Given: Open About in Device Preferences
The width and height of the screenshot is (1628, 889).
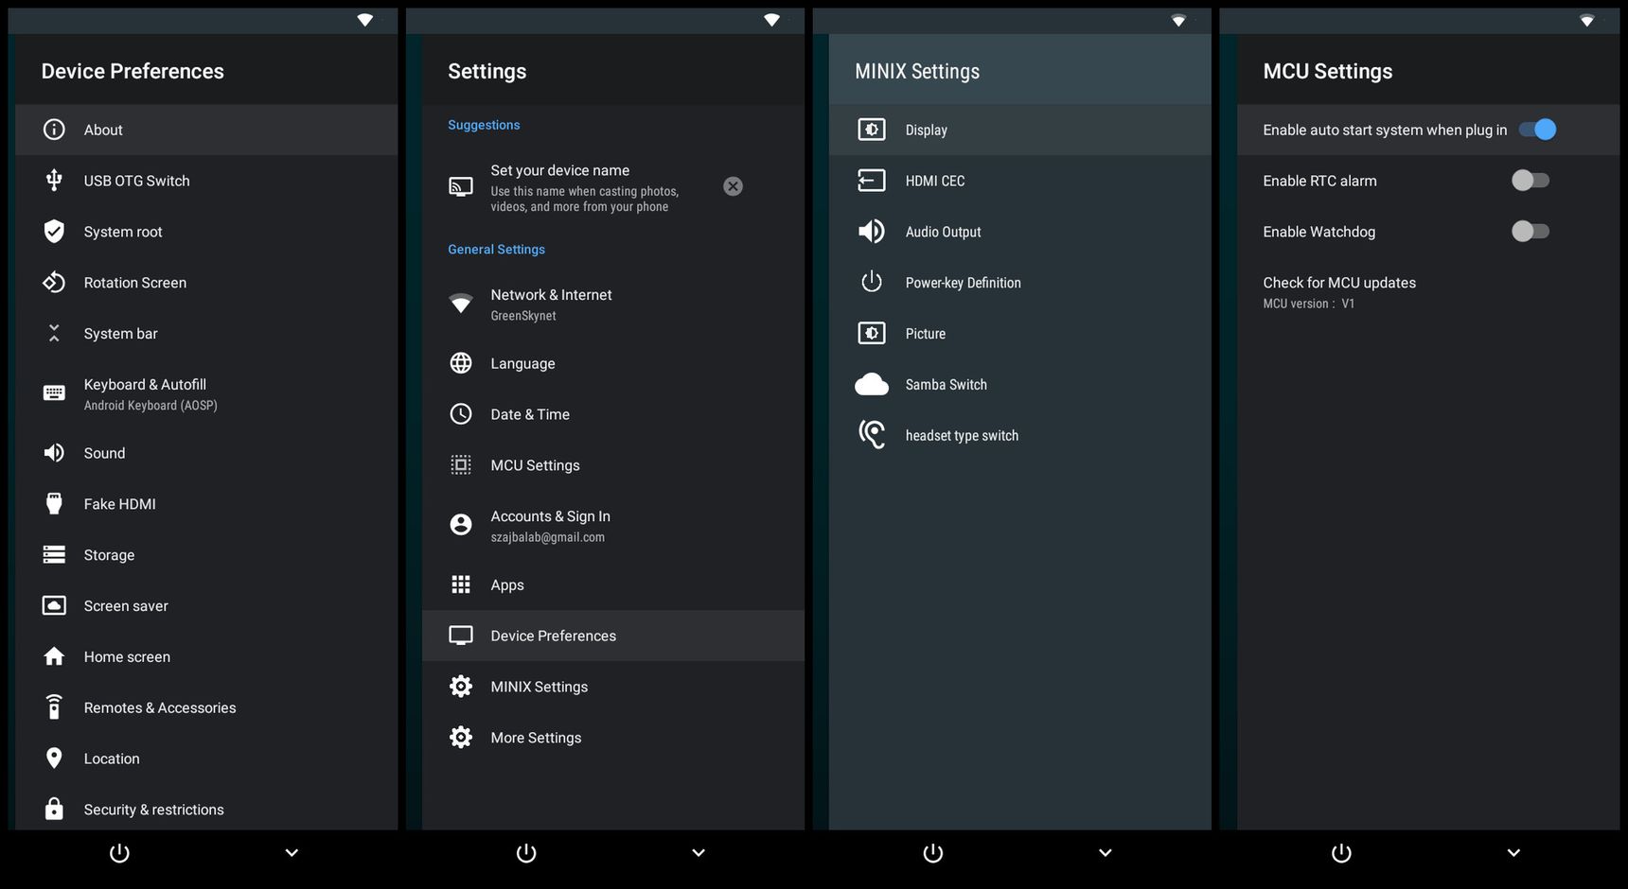Looking at the screenshot, I should coord(206,130).
